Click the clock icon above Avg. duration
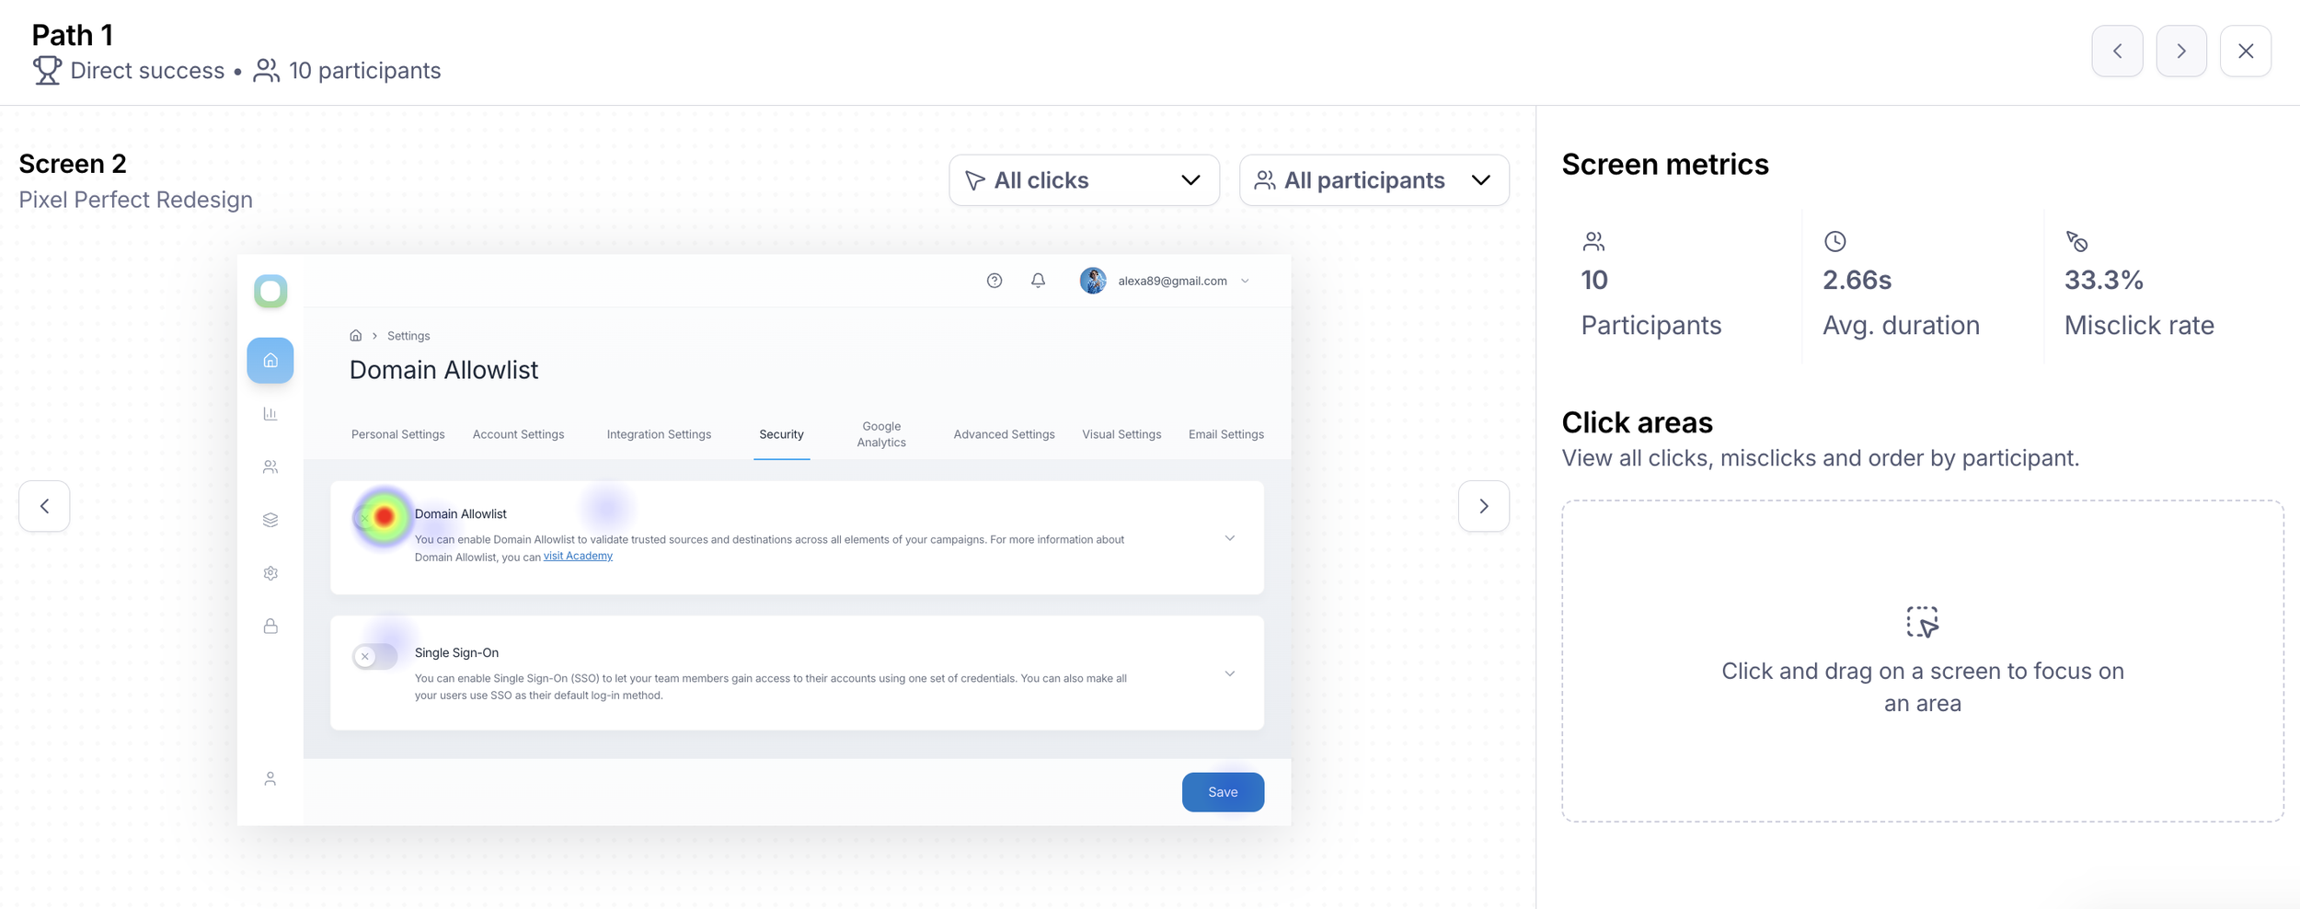2300x909 pixels. point(1834,242)
